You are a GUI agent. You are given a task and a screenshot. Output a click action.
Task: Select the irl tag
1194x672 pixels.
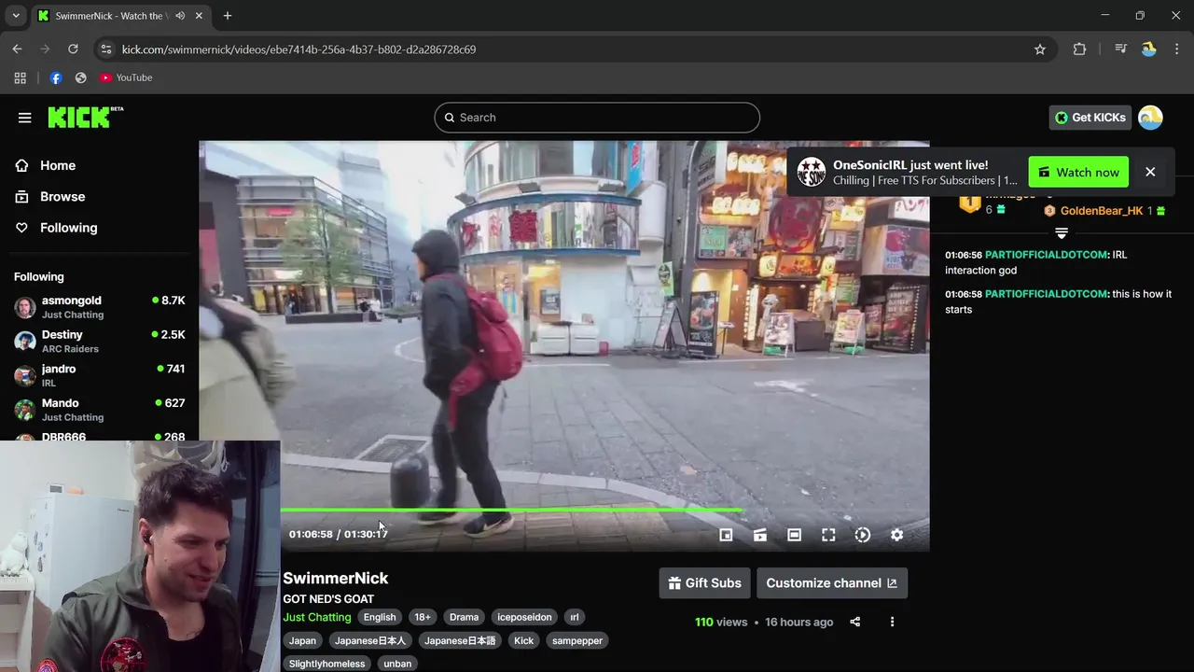(575, 617)
